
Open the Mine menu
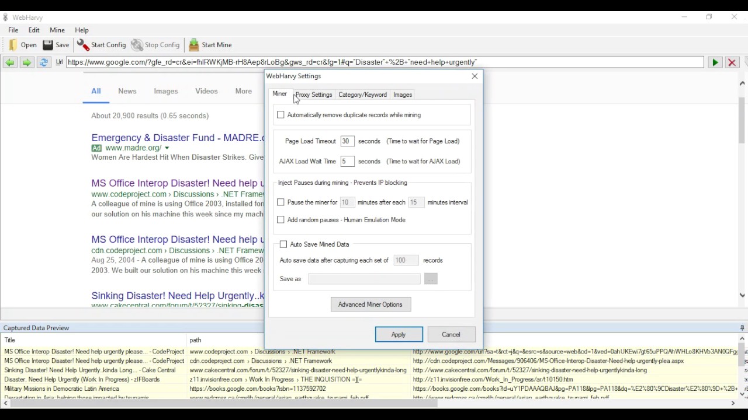(x=57, y=30)
